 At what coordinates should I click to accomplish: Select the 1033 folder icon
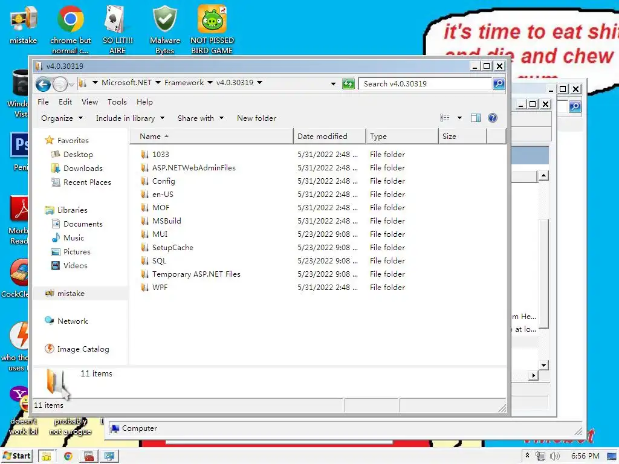144,154
